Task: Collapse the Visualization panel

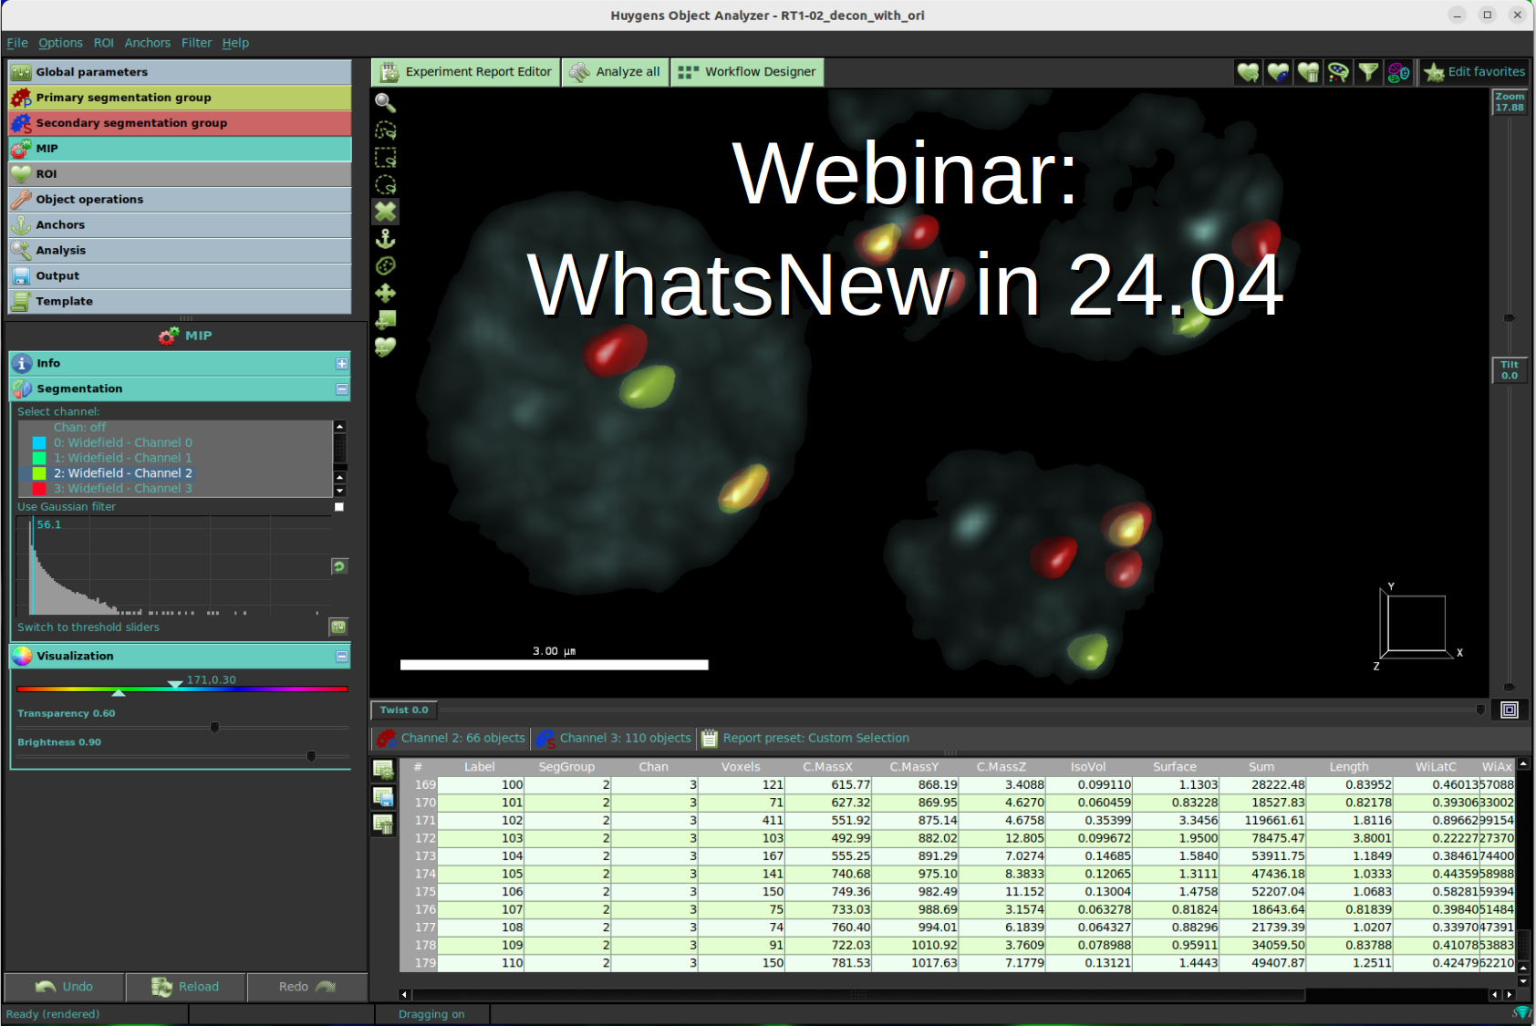Action: 342,656
